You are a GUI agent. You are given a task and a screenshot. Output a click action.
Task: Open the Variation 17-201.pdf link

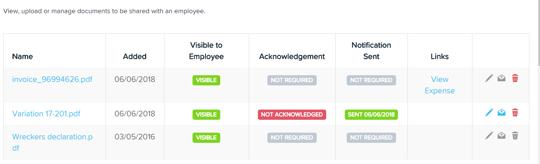coord(46,114)
